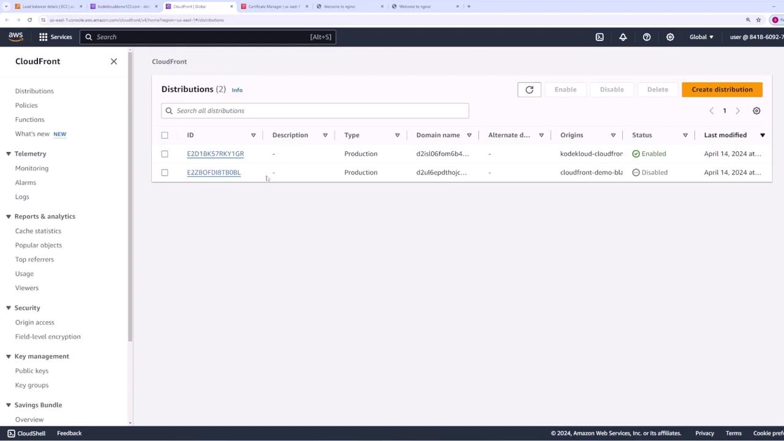Sort by the Type column arrow
The height and width of the screenshot is (441, 784).
[397, 135]
